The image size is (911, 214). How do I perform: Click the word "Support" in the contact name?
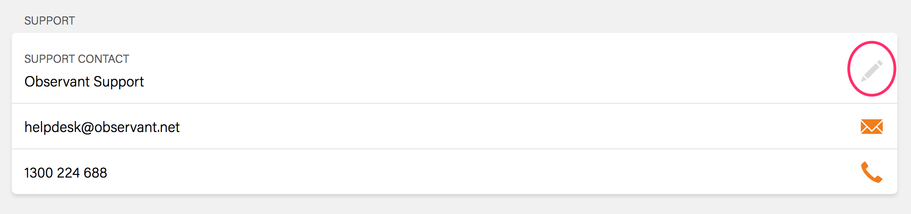pyautogui.click(x=119, y=82)
